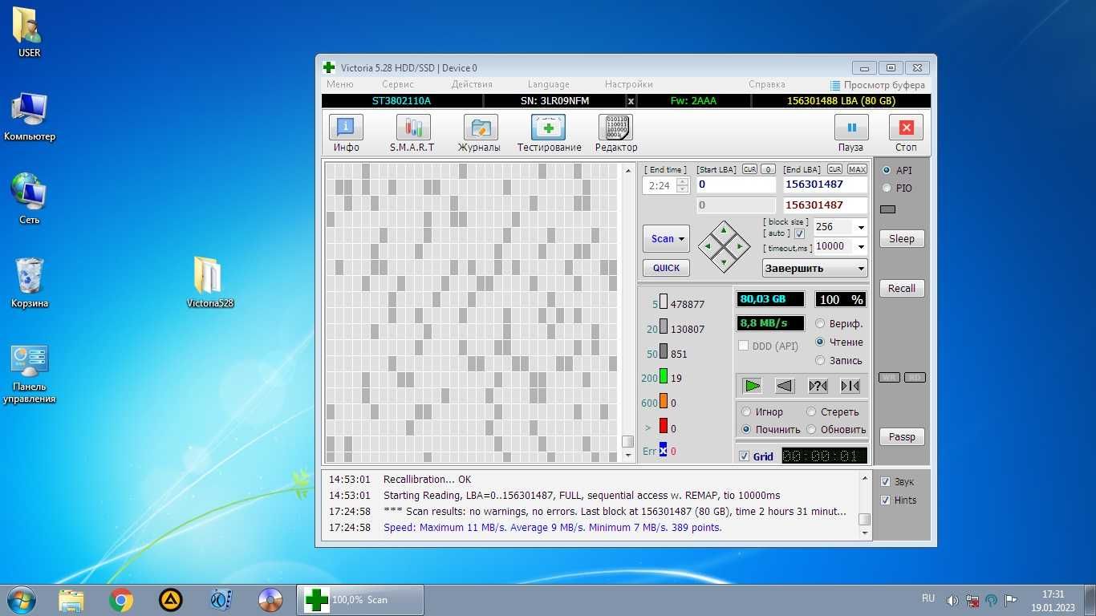
Task: Select the Корзина recycle bin icon
Action: click(x=30, y=282)
